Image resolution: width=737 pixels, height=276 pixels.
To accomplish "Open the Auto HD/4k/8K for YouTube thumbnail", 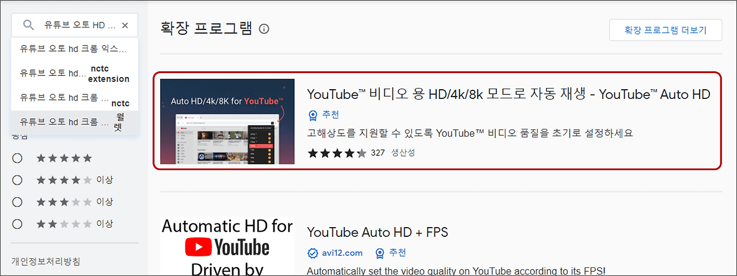I will click(x=227, y=121).
